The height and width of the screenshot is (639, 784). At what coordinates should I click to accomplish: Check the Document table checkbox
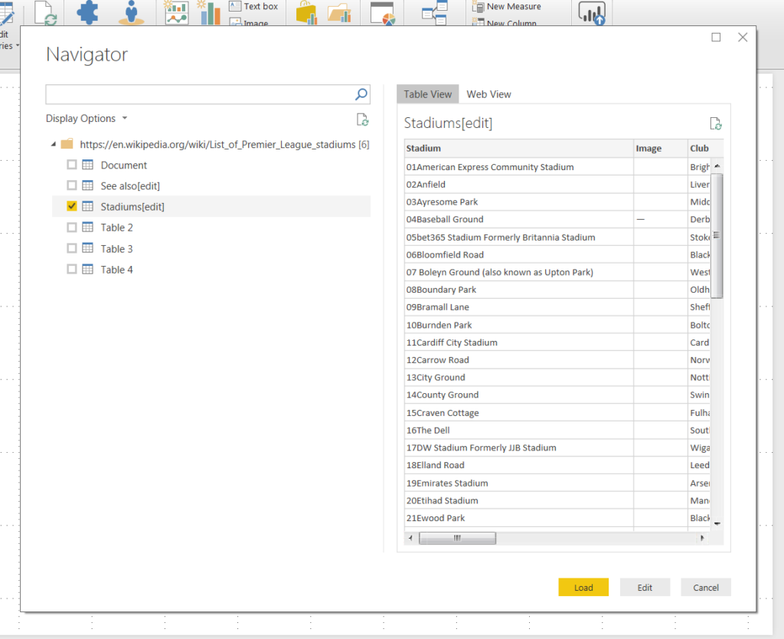[72, 165]
